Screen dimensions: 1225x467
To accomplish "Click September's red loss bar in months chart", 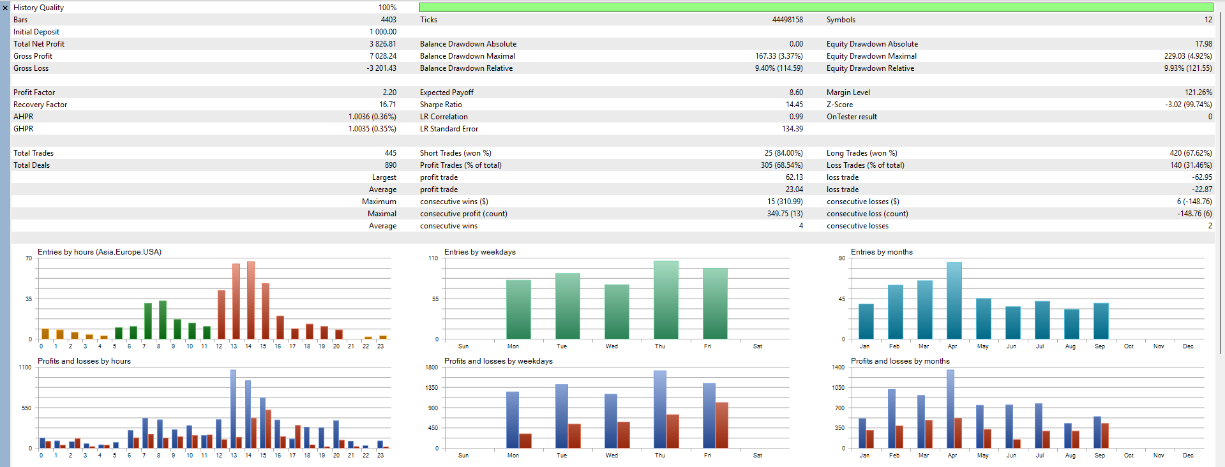I will coord(1105,436).
